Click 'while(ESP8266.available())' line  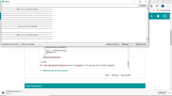[56, 47]
